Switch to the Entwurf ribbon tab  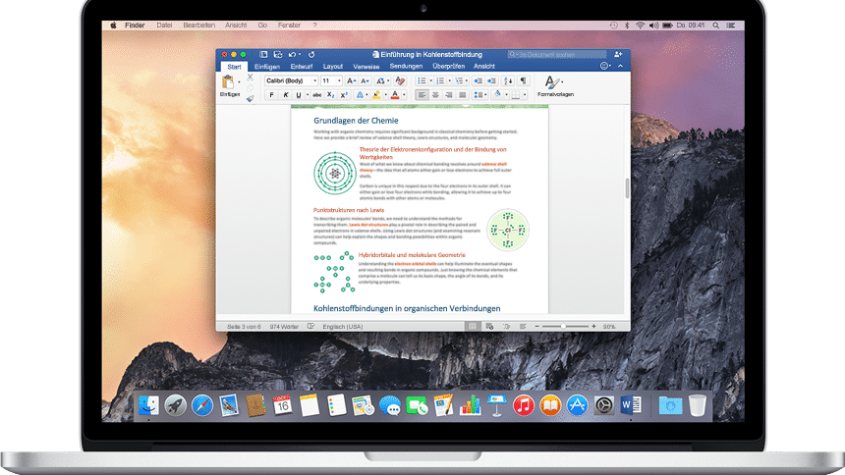(302, 67)
